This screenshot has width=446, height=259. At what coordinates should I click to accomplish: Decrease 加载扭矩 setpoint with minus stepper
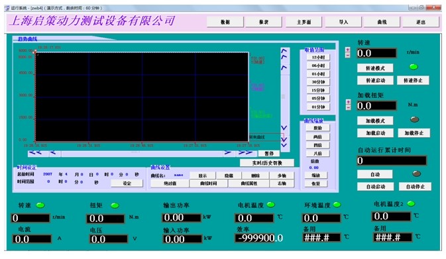pos(348,107)
